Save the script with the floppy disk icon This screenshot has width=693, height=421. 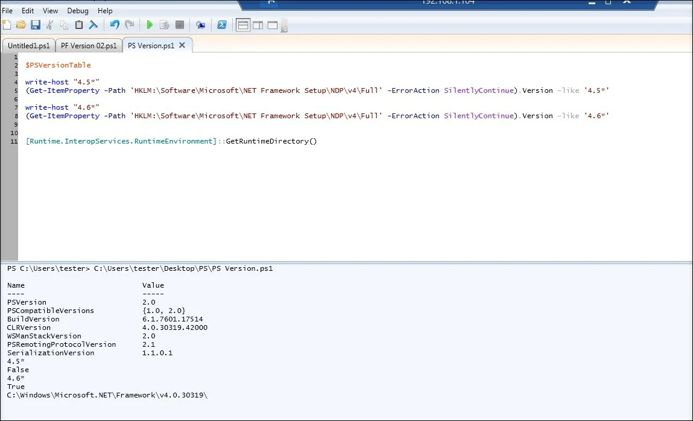35,25
